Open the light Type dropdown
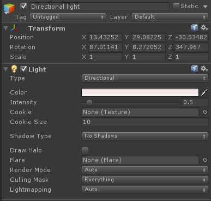 pos(145,78)
